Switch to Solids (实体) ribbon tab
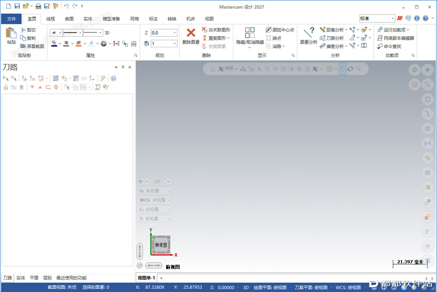437x292 pixels. pos(88,19)
